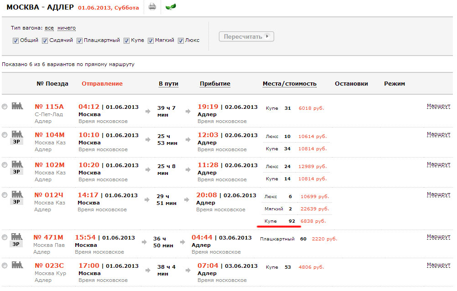Click the printer icon next to date
This screenshot has width=457, height=291.
(152, 7)
